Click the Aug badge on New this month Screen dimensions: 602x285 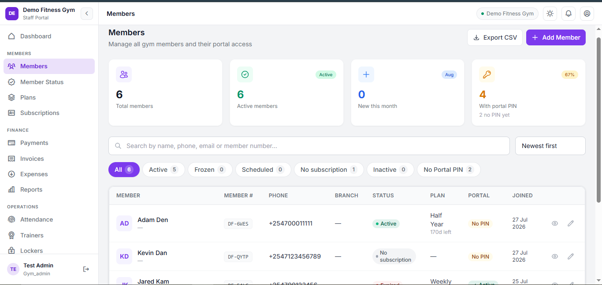click(449, 75)
